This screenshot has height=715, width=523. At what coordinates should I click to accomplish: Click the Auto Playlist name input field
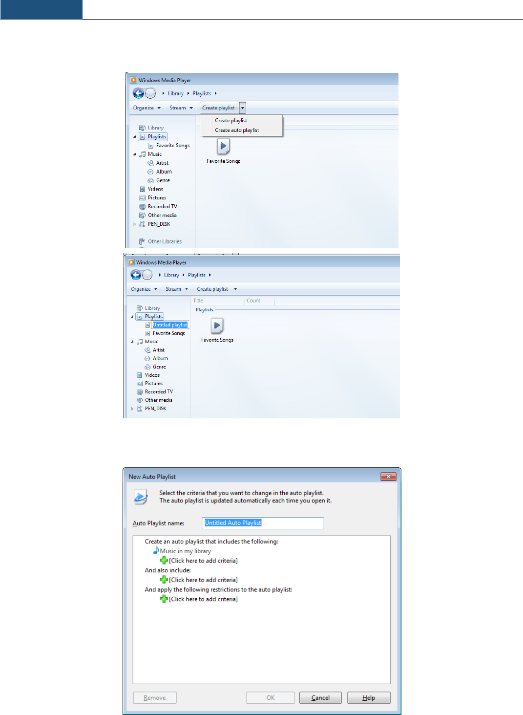coord(263,523)
